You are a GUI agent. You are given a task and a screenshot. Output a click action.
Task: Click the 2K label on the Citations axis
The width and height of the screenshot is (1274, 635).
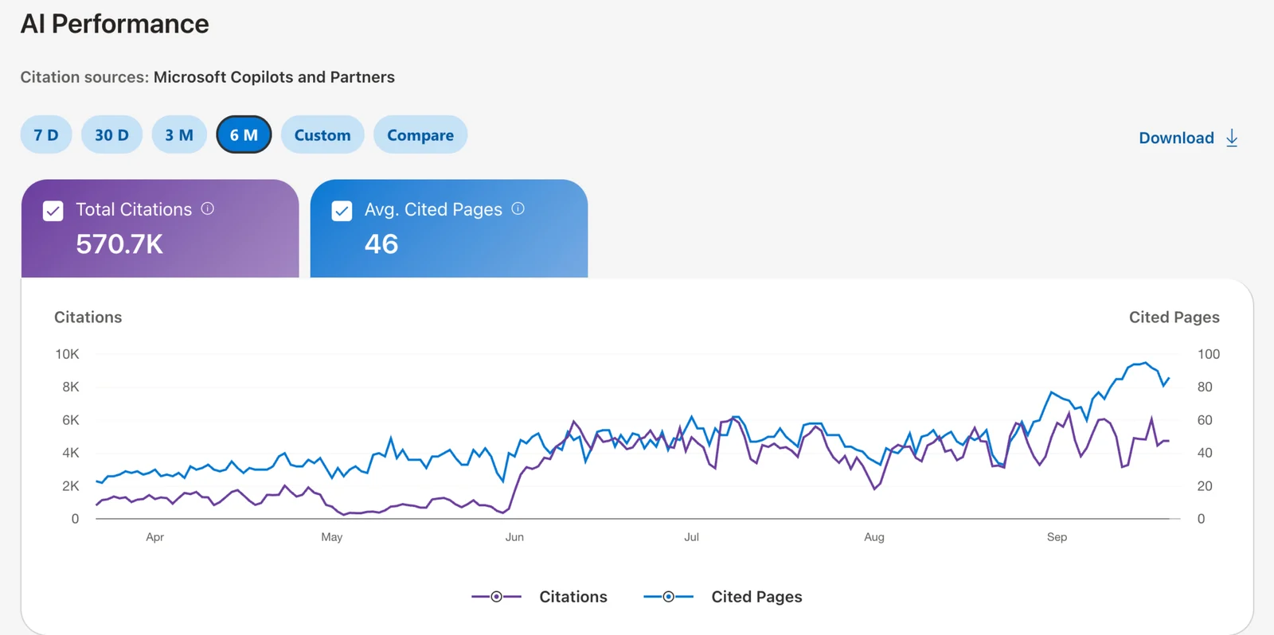(x=71, y=486)
